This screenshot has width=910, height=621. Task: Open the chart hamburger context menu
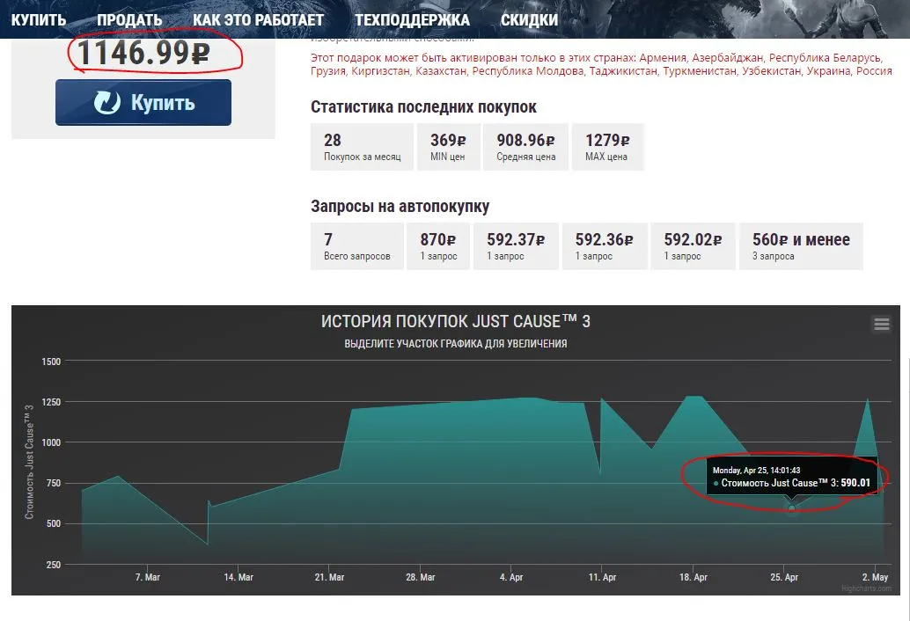coord(881,324)
